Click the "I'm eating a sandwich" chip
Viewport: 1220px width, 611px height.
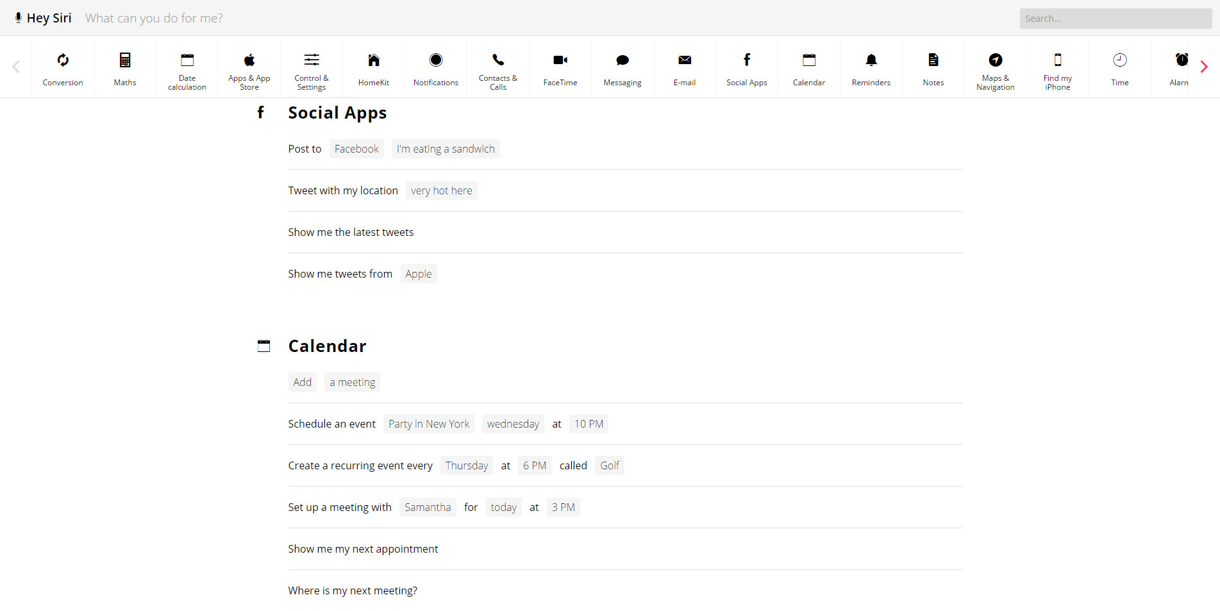point(446,149)
